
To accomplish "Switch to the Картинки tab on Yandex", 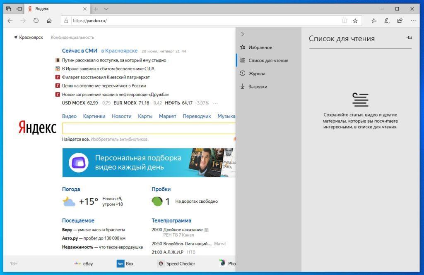I will [94, 116].
